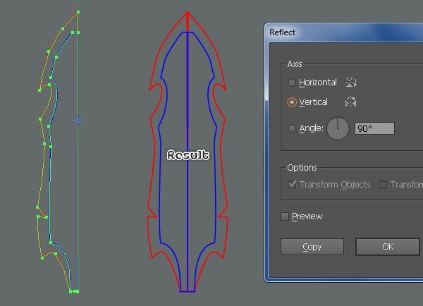Viewport: 423px width, 306px height.
Task: Click the Copy button
Action: 312,247
